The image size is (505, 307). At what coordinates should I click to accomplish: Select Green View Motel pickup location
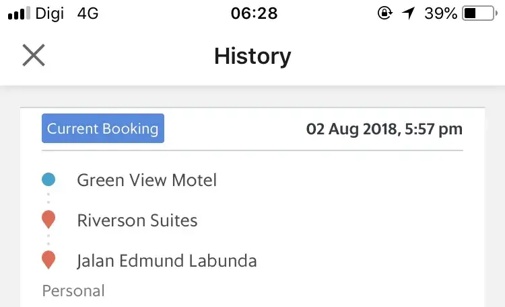click(147, 180)
